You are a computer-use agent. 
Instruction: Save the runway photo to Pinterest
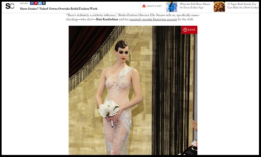tap(189, 30)
